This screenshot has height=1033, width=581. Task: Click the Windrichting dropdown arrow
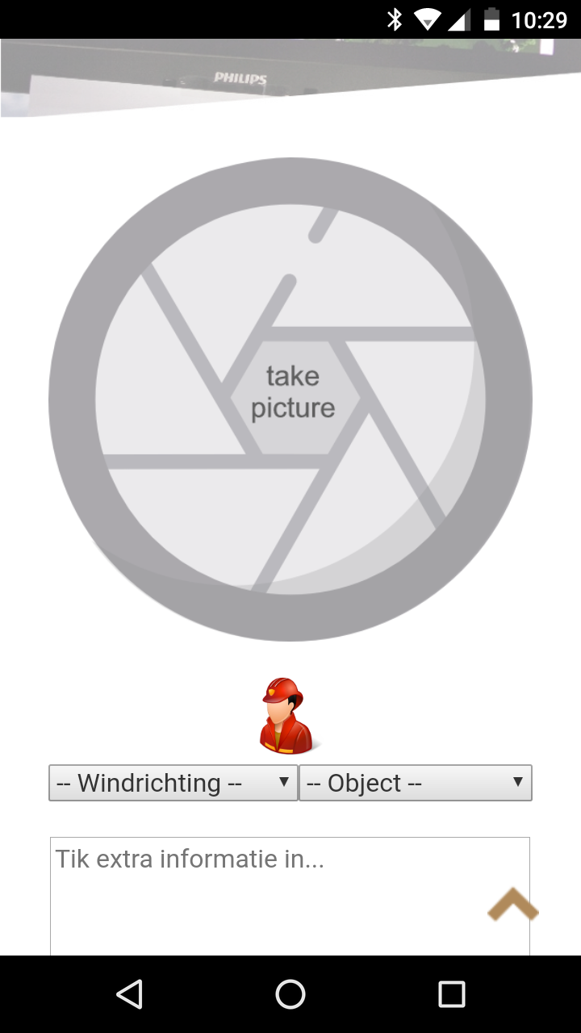283,782
